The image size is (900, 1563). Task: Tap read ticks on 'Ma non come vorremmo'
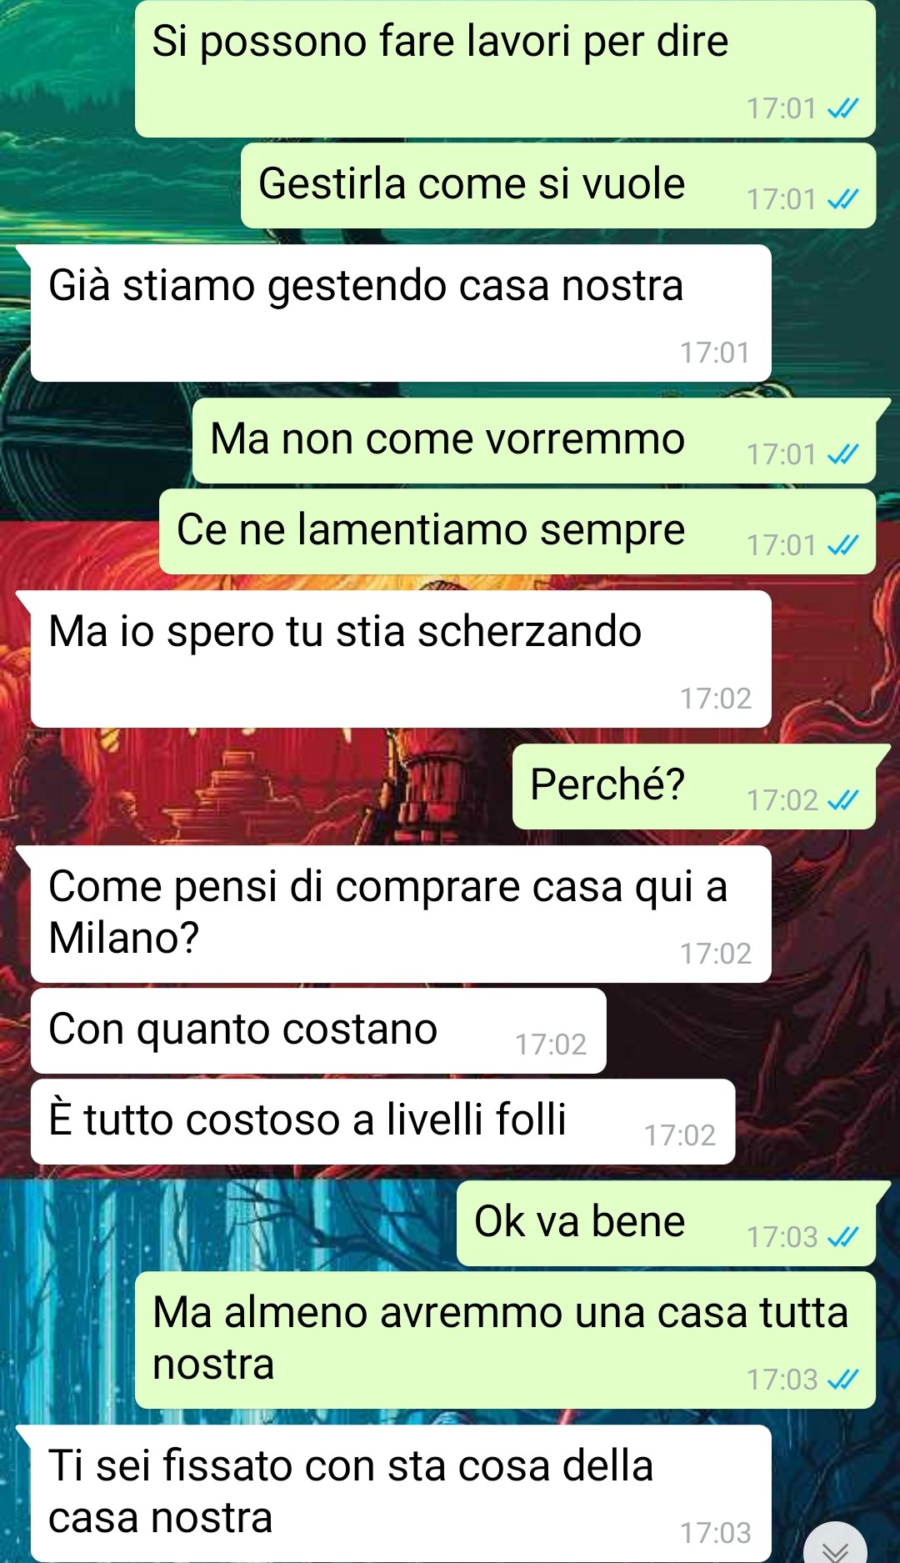click(842, 454)
